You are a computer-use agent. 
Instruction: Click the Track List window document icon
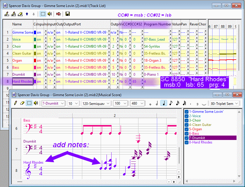coord(5,6)
